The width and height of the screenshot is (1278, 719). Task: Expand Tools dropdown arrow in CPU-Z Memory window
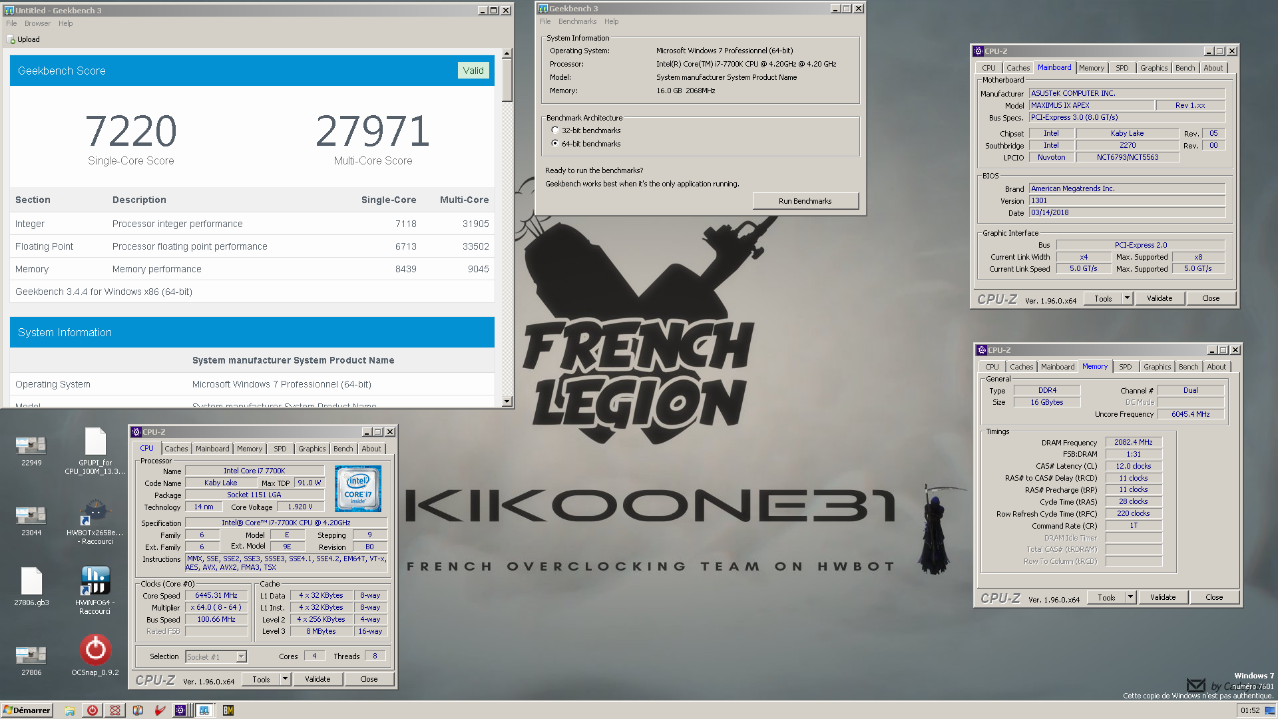(x=1131, y=597)
